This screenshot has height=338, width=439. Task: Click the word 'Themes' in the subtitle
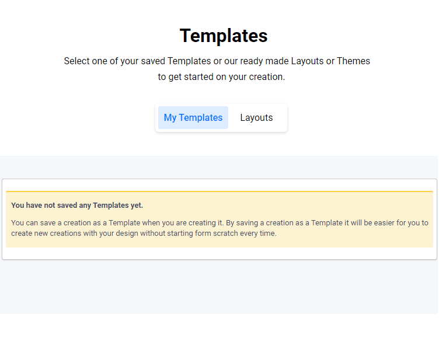point(353,61)
